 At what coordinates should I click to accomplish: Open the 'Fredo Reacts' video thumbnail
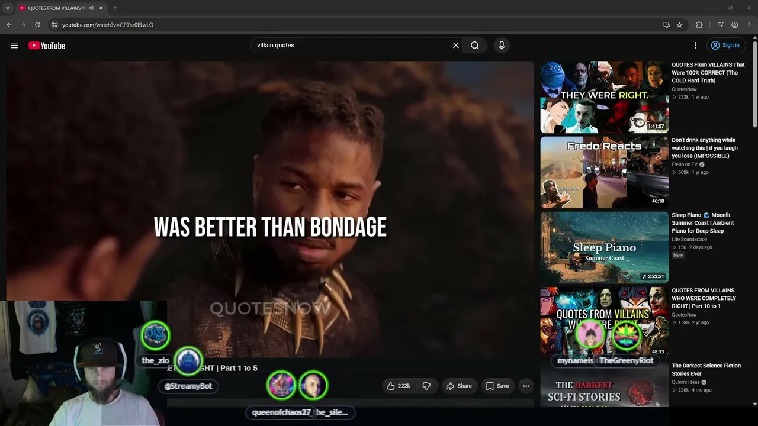604,173
